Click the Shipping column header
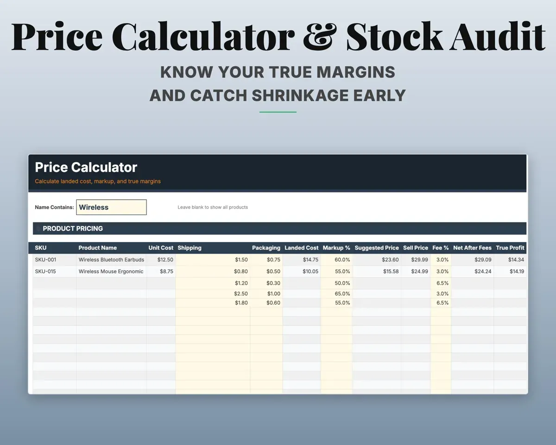Viewport: 556px width, 445px height. coord(190,248)
